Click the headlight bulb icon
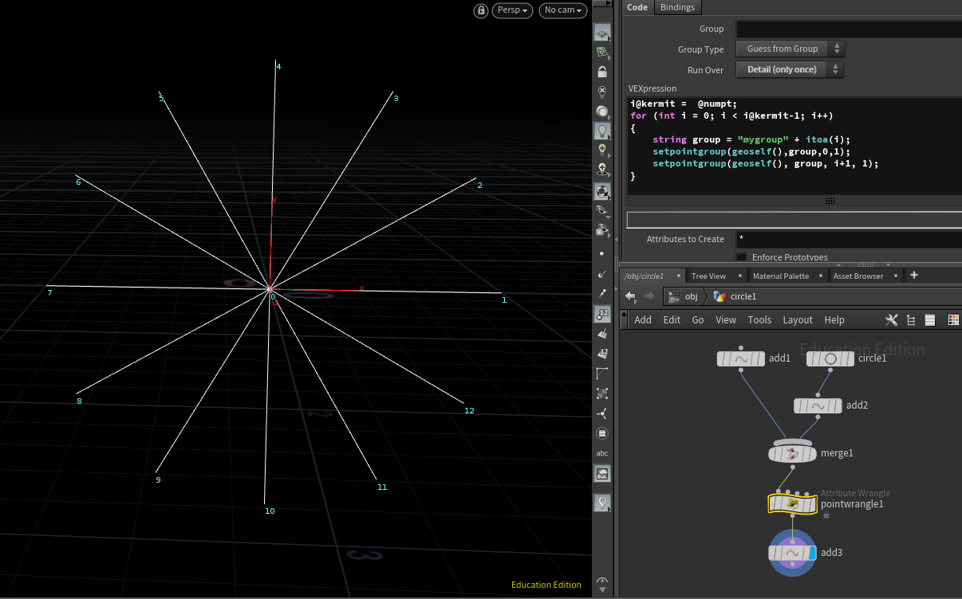Image resolution: width=962 pixels, height=599 pixels. (602, 131)
